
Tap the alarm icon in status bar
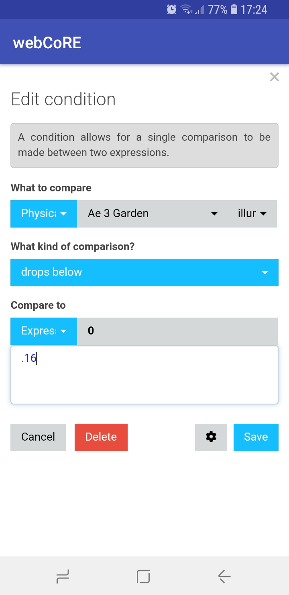pyautogui.click(x=171, y=9)
